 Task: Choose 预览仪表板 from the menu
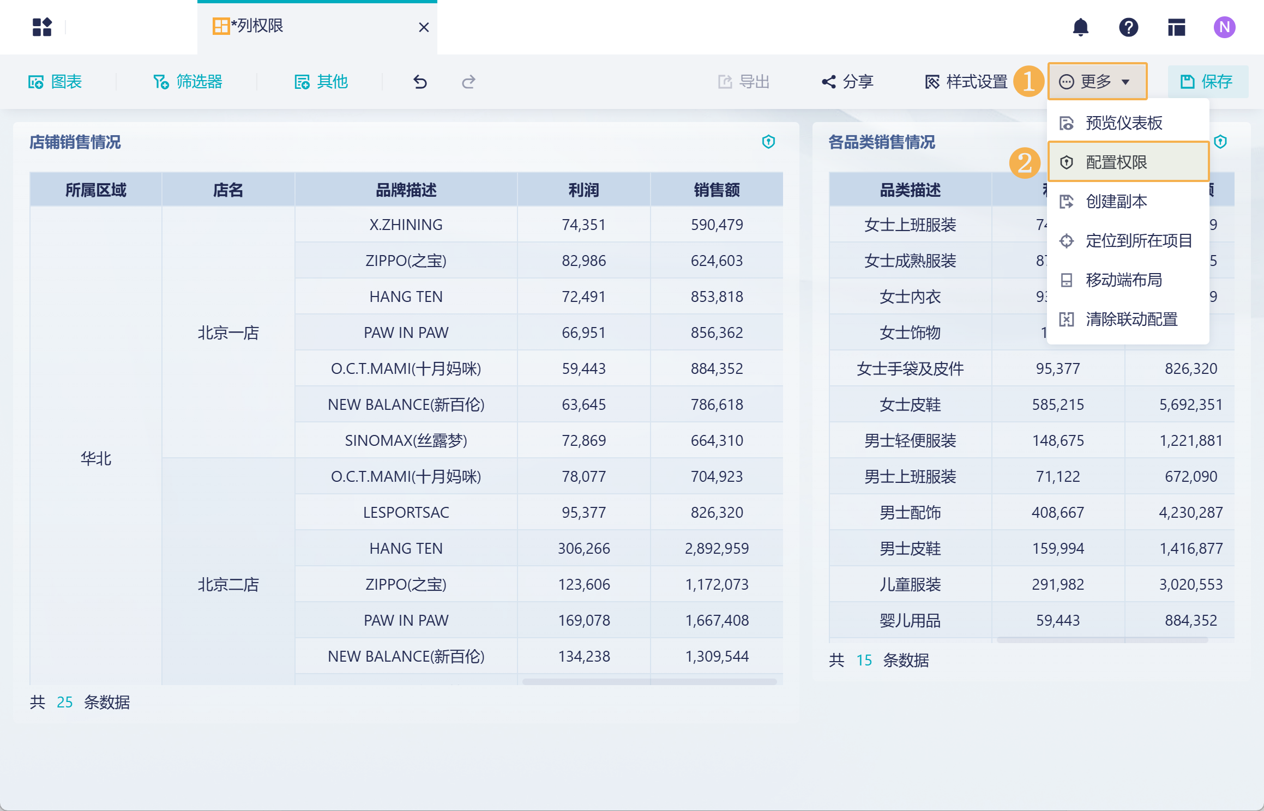[1123, 123]
